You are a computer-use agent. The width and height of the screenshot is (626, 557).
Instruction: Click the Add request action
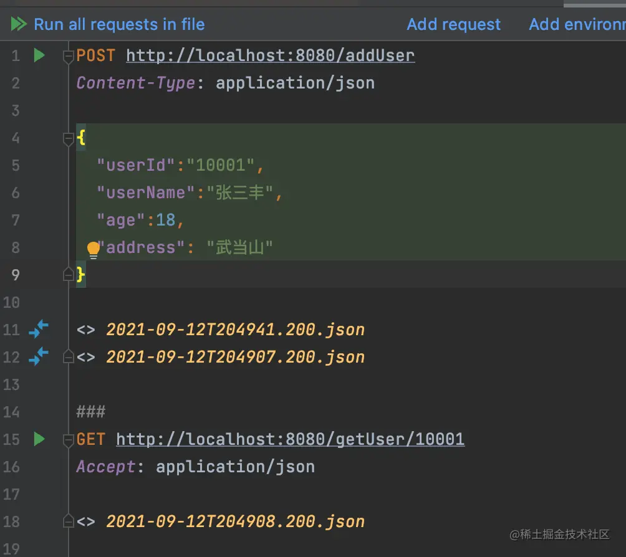(453, 24)
